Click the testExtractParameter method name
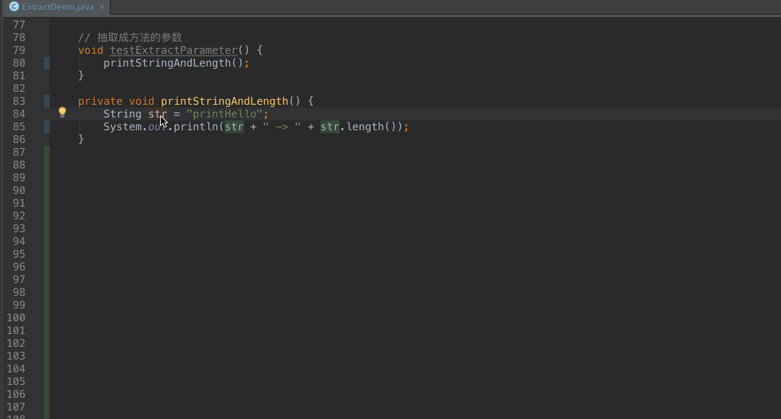Viewport: 781px width, 419px height. click(x=174, y=50)
